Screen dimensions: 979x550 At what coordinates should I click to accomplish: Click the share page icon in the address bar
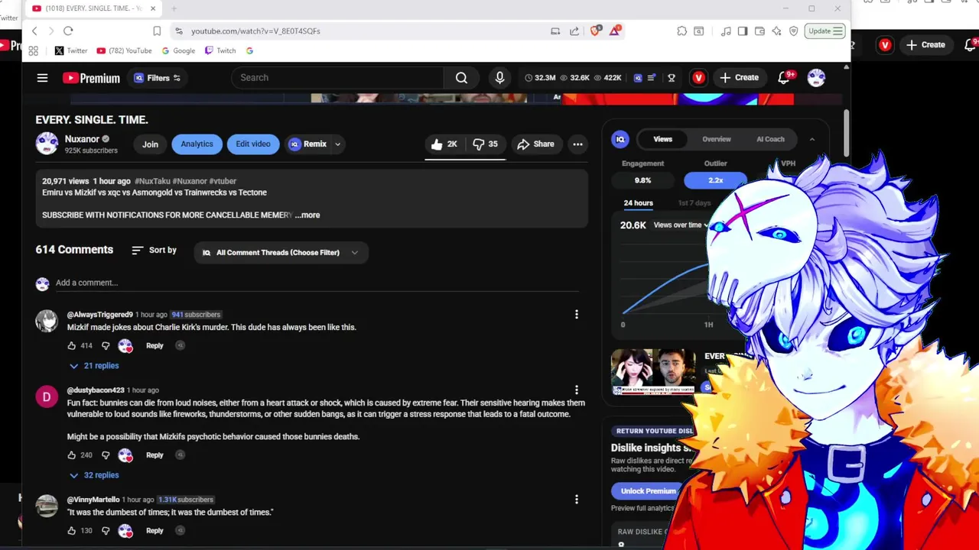(574, 31)
